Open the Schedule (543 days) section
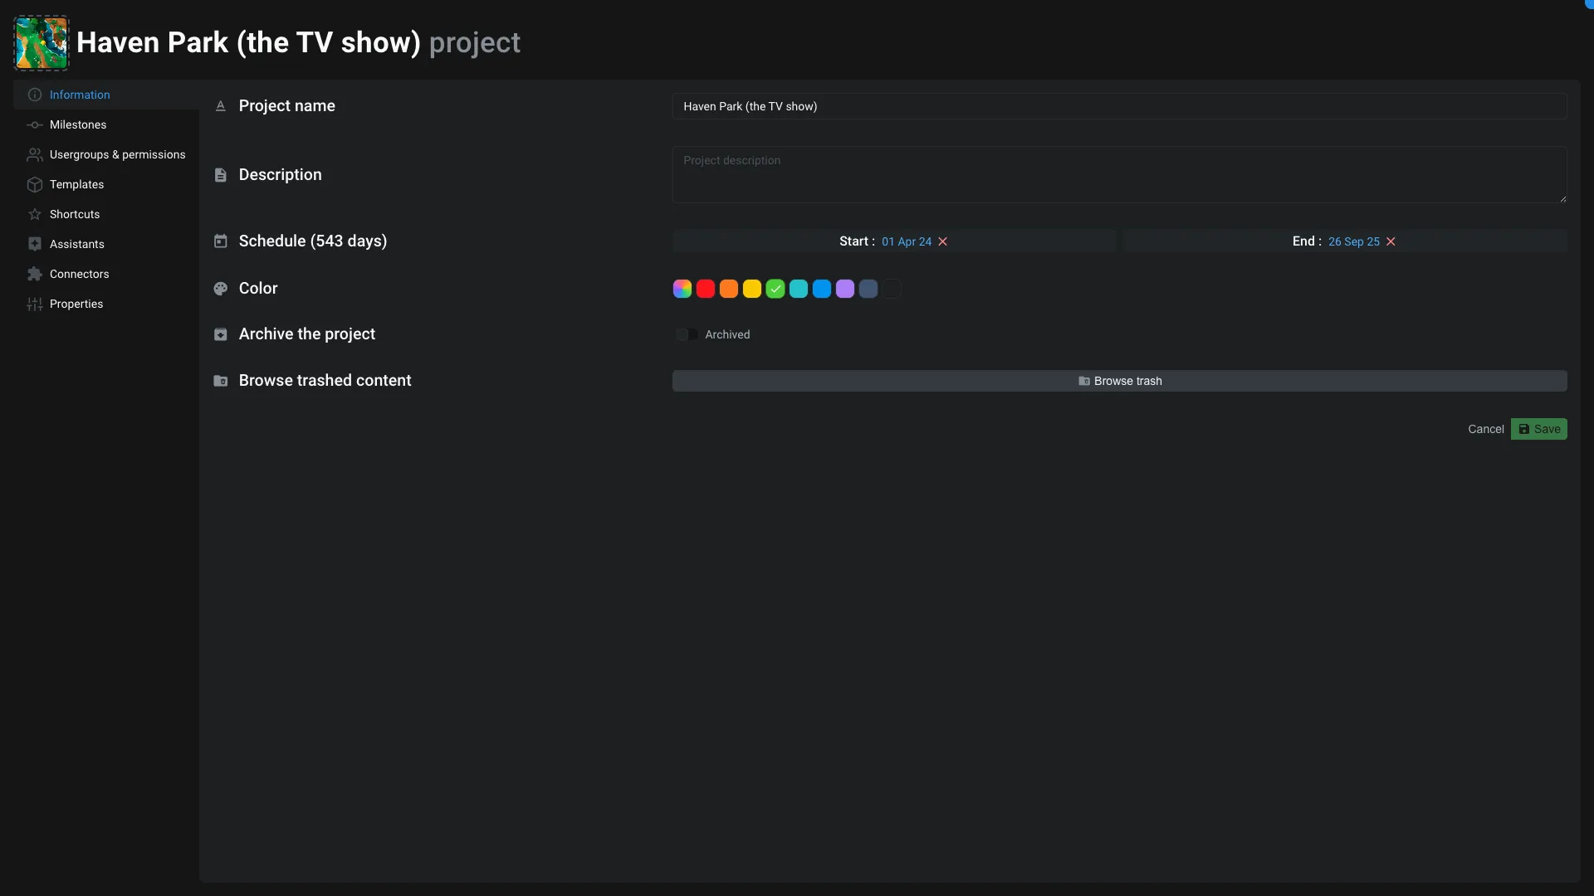 313,241
